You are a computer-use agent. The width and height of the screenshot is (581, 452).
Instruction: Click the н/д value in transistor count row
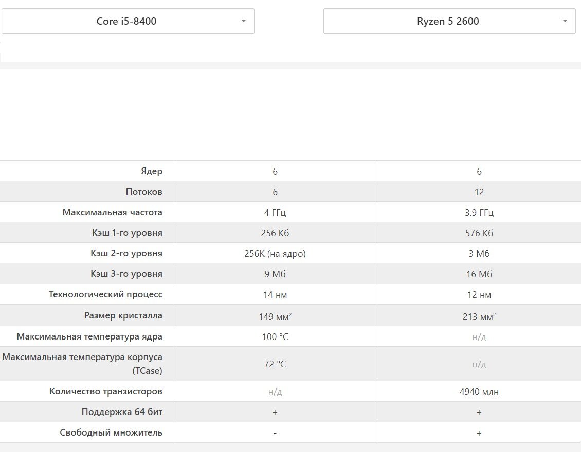click(275, 392)
